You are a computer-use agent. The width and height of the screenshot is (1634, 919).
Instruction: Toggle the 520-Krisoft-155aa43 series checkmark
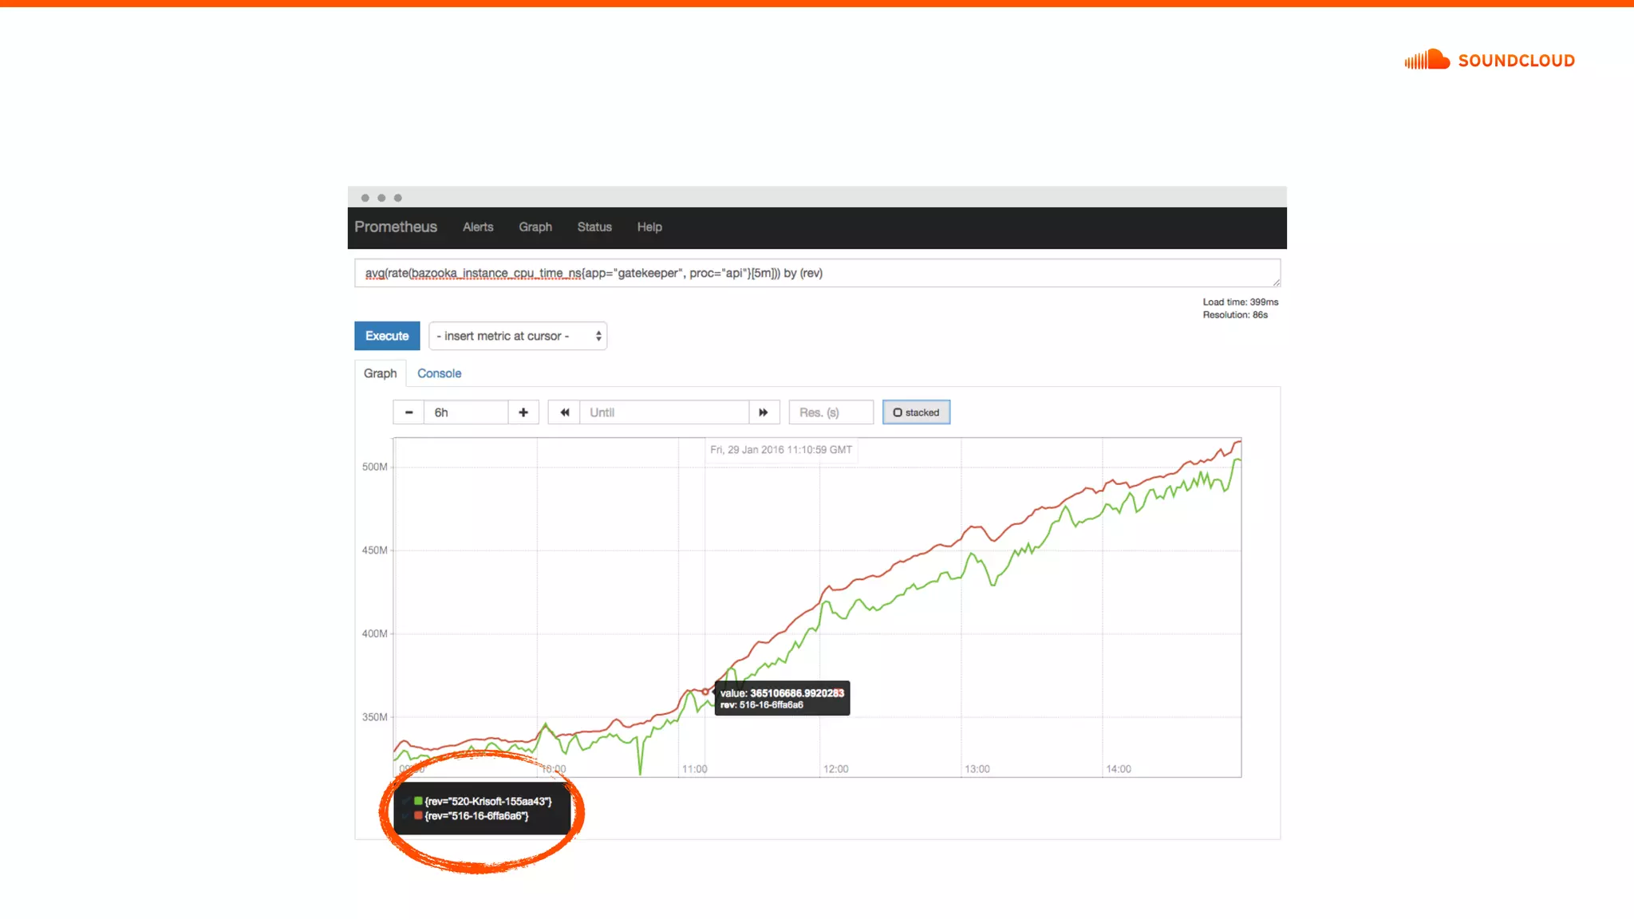coord(406,801)
